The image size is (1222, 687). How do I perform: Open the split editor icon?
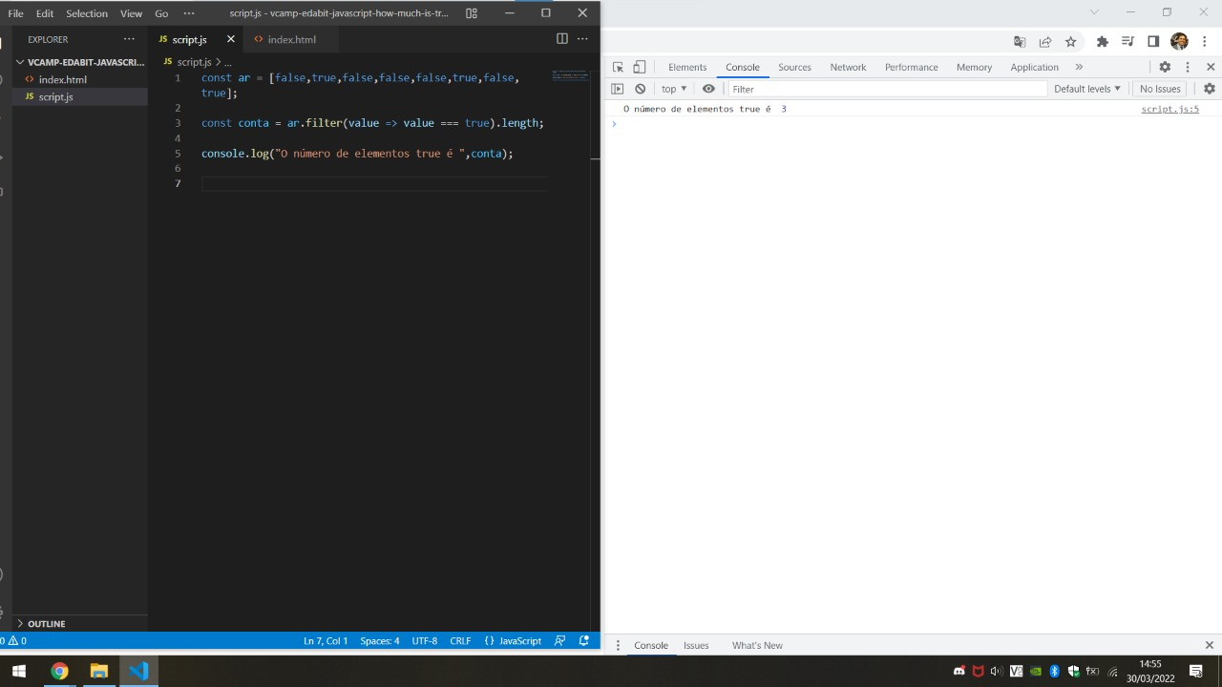click(x=561, y=39)
